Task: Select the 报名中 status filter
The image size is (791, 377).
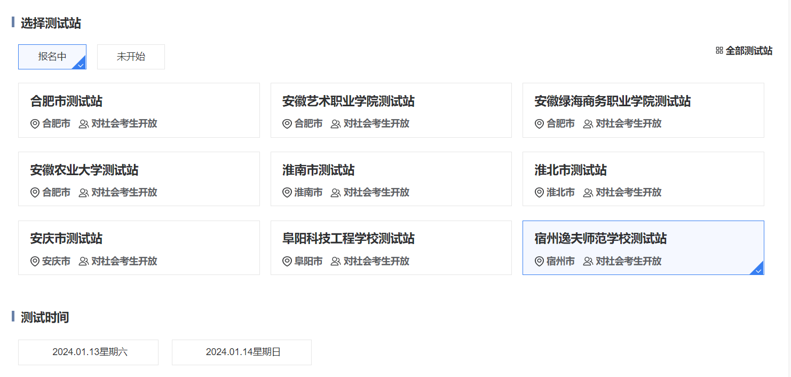Action: (52, 57)
